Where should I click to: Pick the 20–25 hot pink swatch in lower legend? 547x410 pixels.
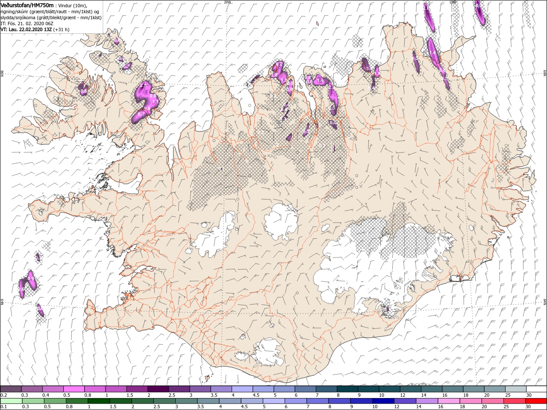(x=492, y=401)
